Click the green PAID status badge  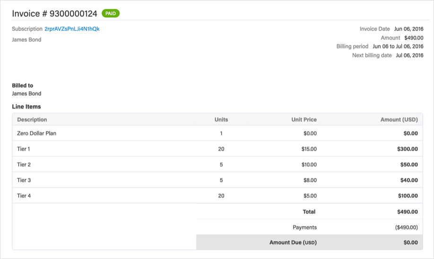click(x=111, y=14)
